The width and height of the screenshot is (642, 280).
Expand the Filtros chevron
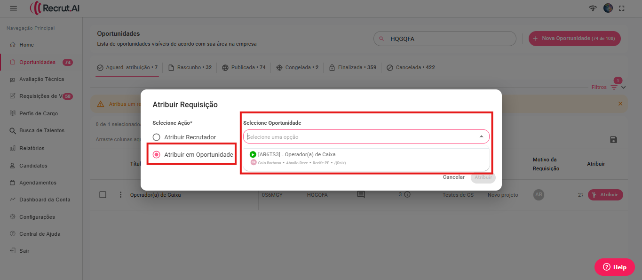point(624,87)
